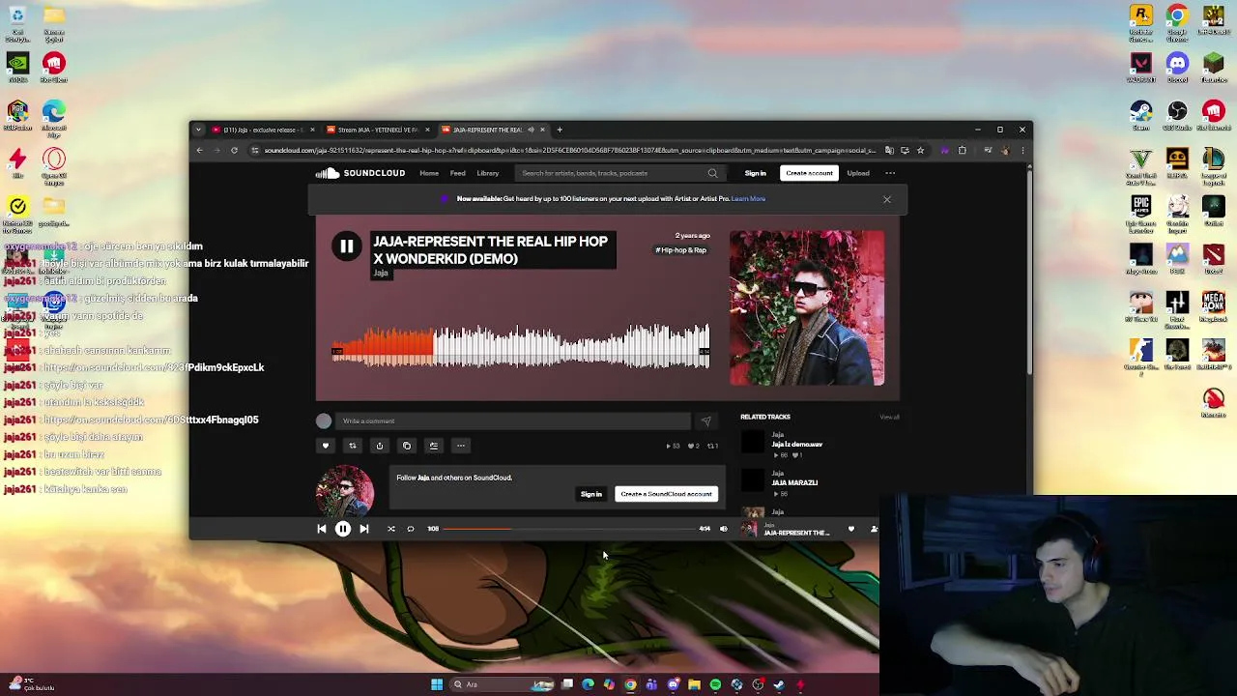Open the browser extensions puzzle icon
The width and height of the screenshot is (1237, 696).
[962, 150]
